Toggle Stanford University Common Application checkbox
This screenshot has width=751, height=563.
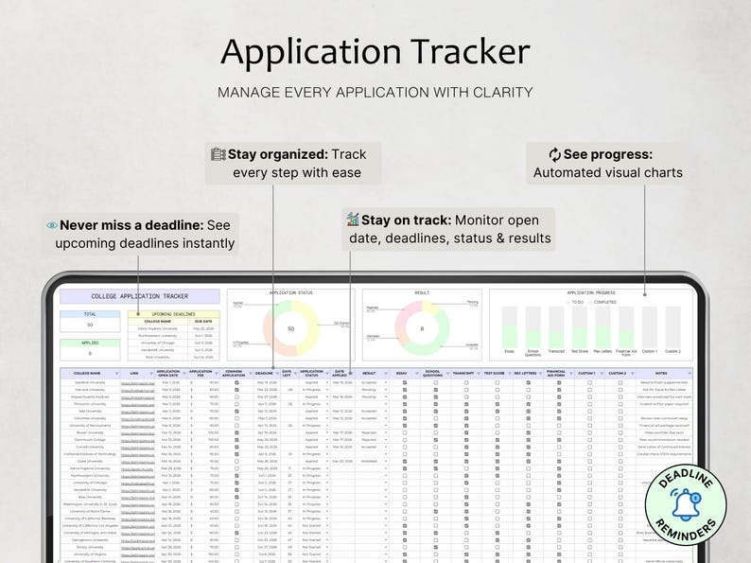click(236, 382)
